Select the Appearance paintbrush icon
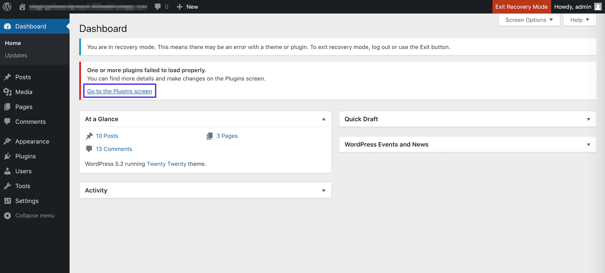This screenshot has height=273, width=605. [8, 141]
